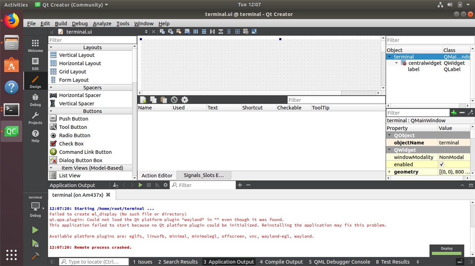Open Help mode in sidebar
475x266 pixels.
pos(35,136)
